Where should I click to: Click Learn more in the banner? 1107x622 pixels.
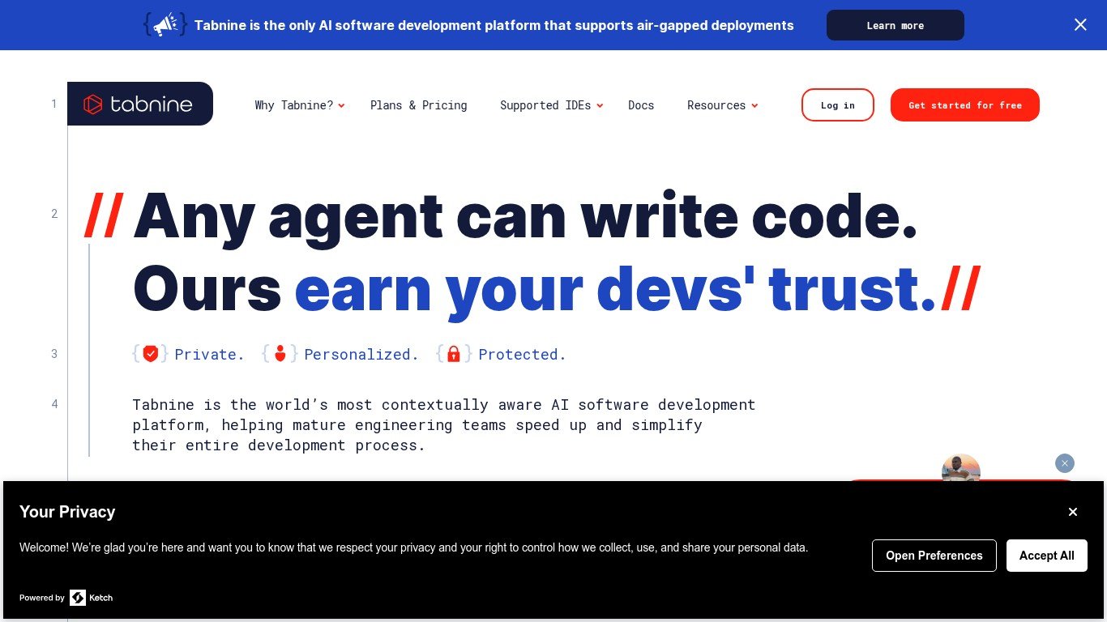click(x=895, y=25)
